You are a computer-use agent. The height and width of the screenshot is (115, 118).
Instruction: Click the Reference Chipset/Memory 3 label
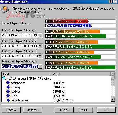19,51
